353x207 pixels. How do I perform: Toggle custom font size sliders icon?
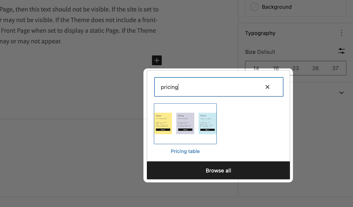[x=341, y=51]
